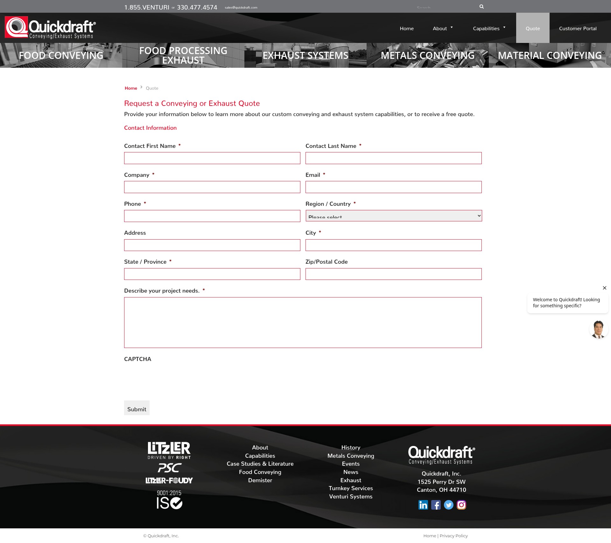Screen dimensions: 611x543
Task: Click into the Phone field
Action: pos(212,216)
